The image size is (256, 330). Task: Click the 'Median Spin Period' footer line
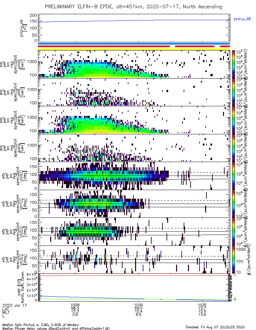tap(40, 325)
